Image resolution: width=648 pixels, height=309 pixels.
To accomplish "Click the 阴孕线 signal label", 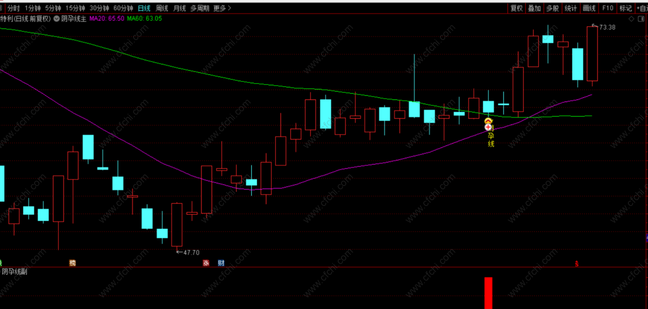I will coord(491,136).
